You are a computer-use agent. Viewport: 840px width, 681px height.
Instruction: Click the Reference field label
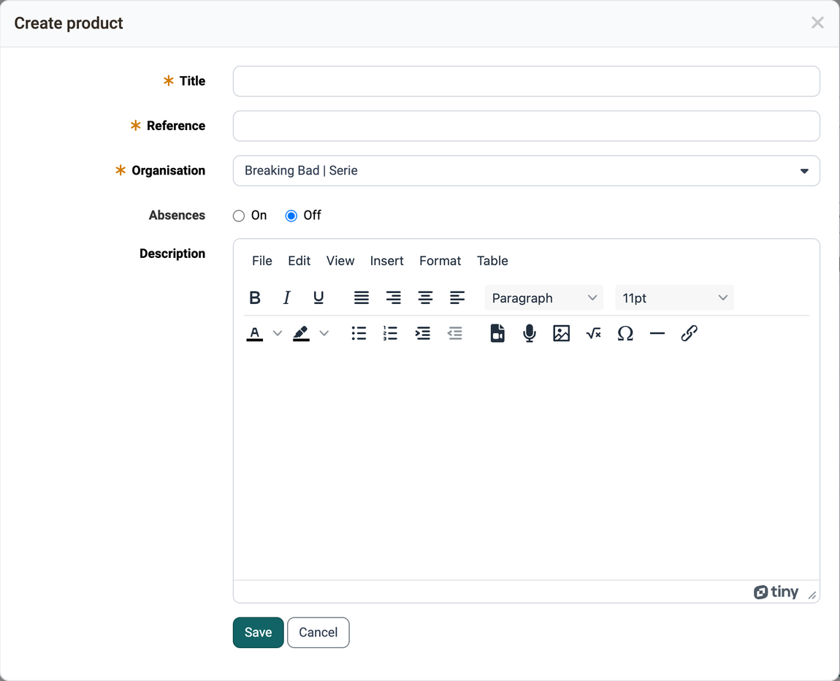tap(176, 126)
